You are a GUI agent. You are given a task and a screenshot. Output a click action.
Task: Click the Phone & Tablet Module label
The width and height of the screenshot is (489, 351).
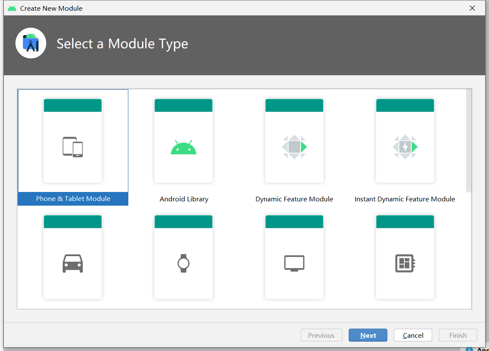[73, 198]
